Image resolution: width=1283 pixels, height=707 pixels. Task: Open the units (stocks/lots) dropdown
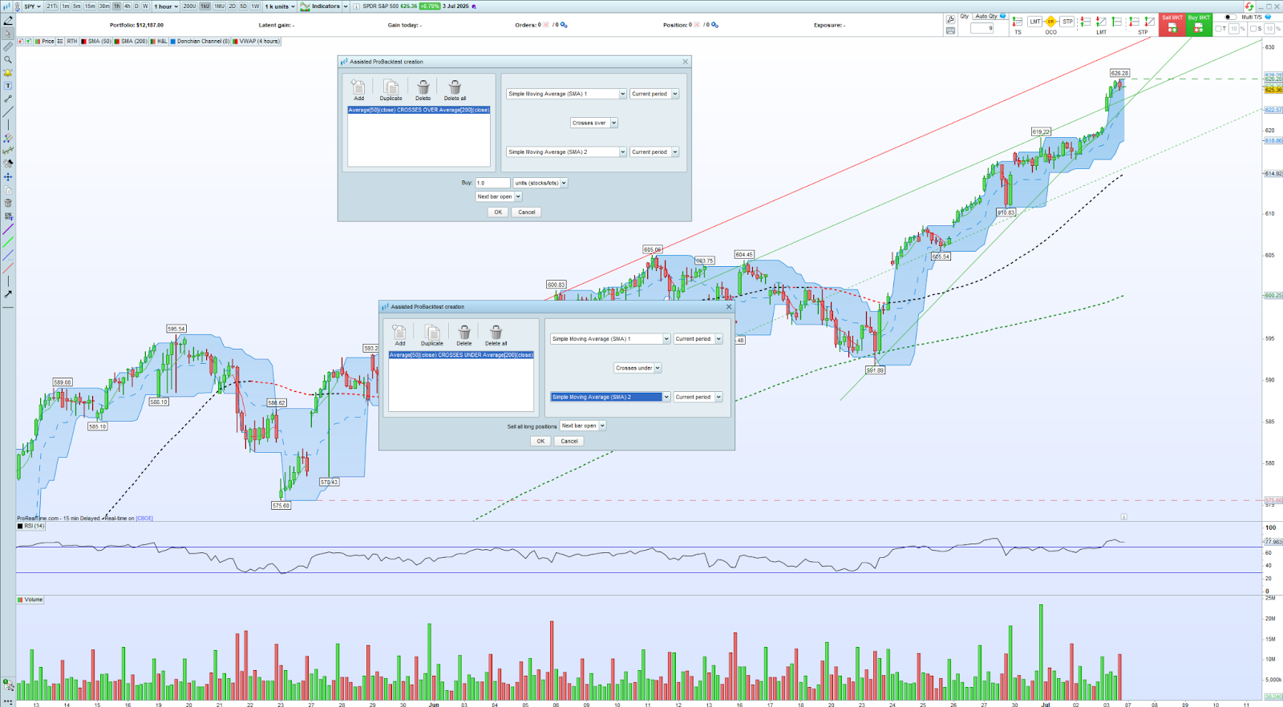[x=540, y=183]
